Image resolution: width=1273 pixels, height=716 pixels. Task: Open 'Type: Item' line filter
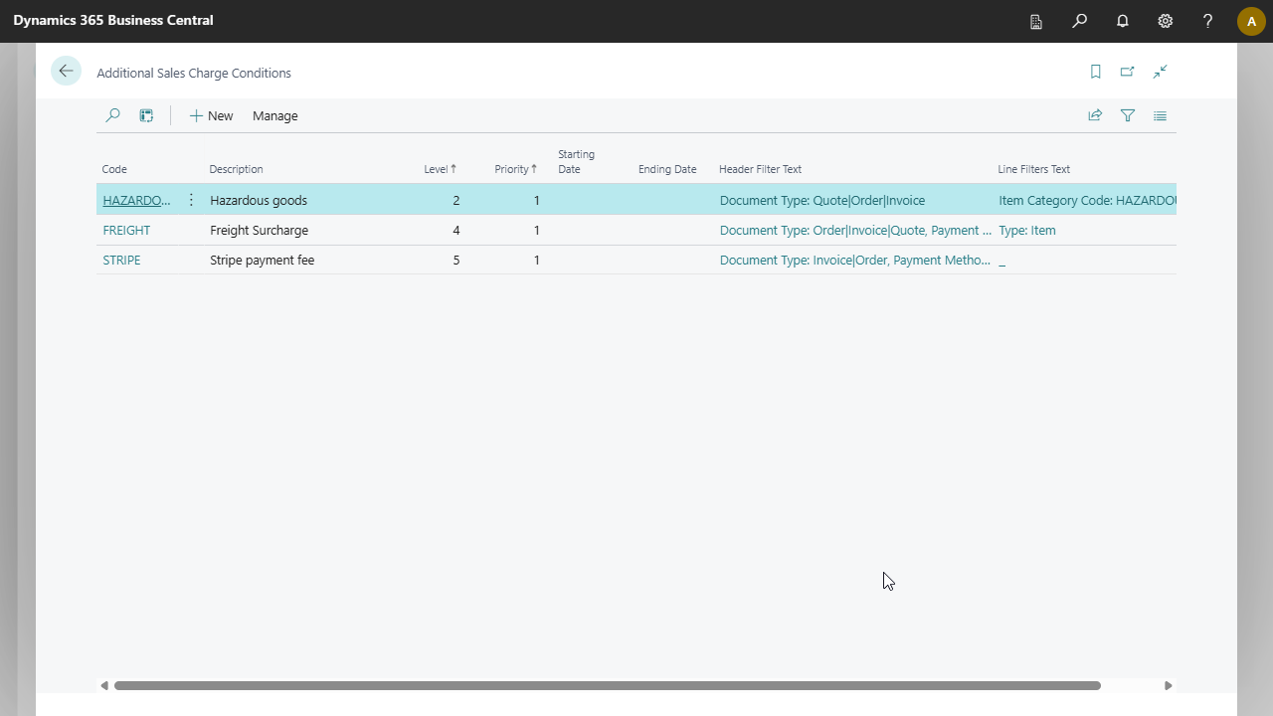pyautogui.click(x=1027, y=230)
